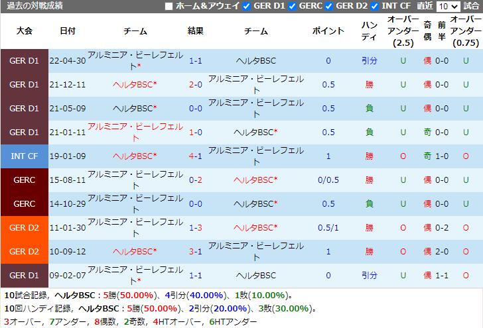Open the 3-1 result from 10-09-12

click(x=196, y=252)
